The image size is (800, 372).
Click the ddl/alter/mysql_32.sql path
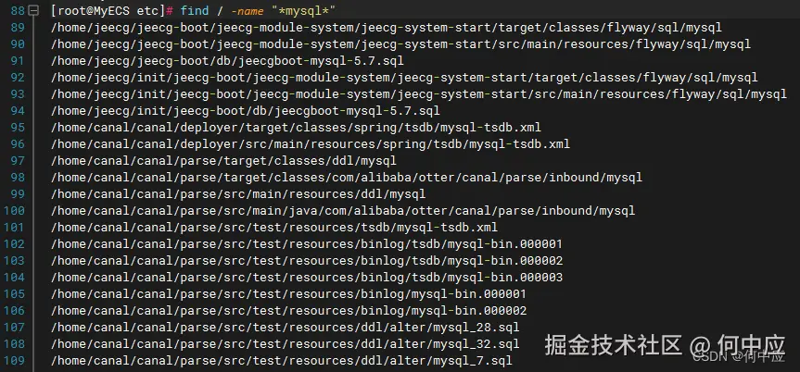(x=286, y=344)
